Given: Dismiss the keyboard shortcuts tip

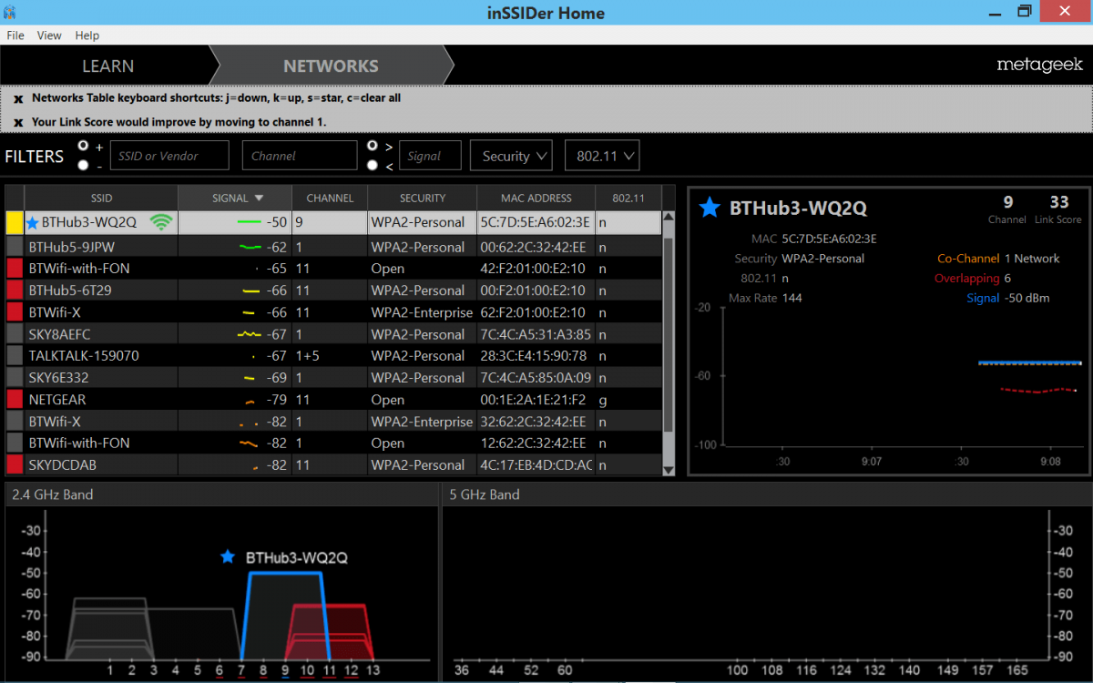Looking at the screenshot, I should click(18, 98).
